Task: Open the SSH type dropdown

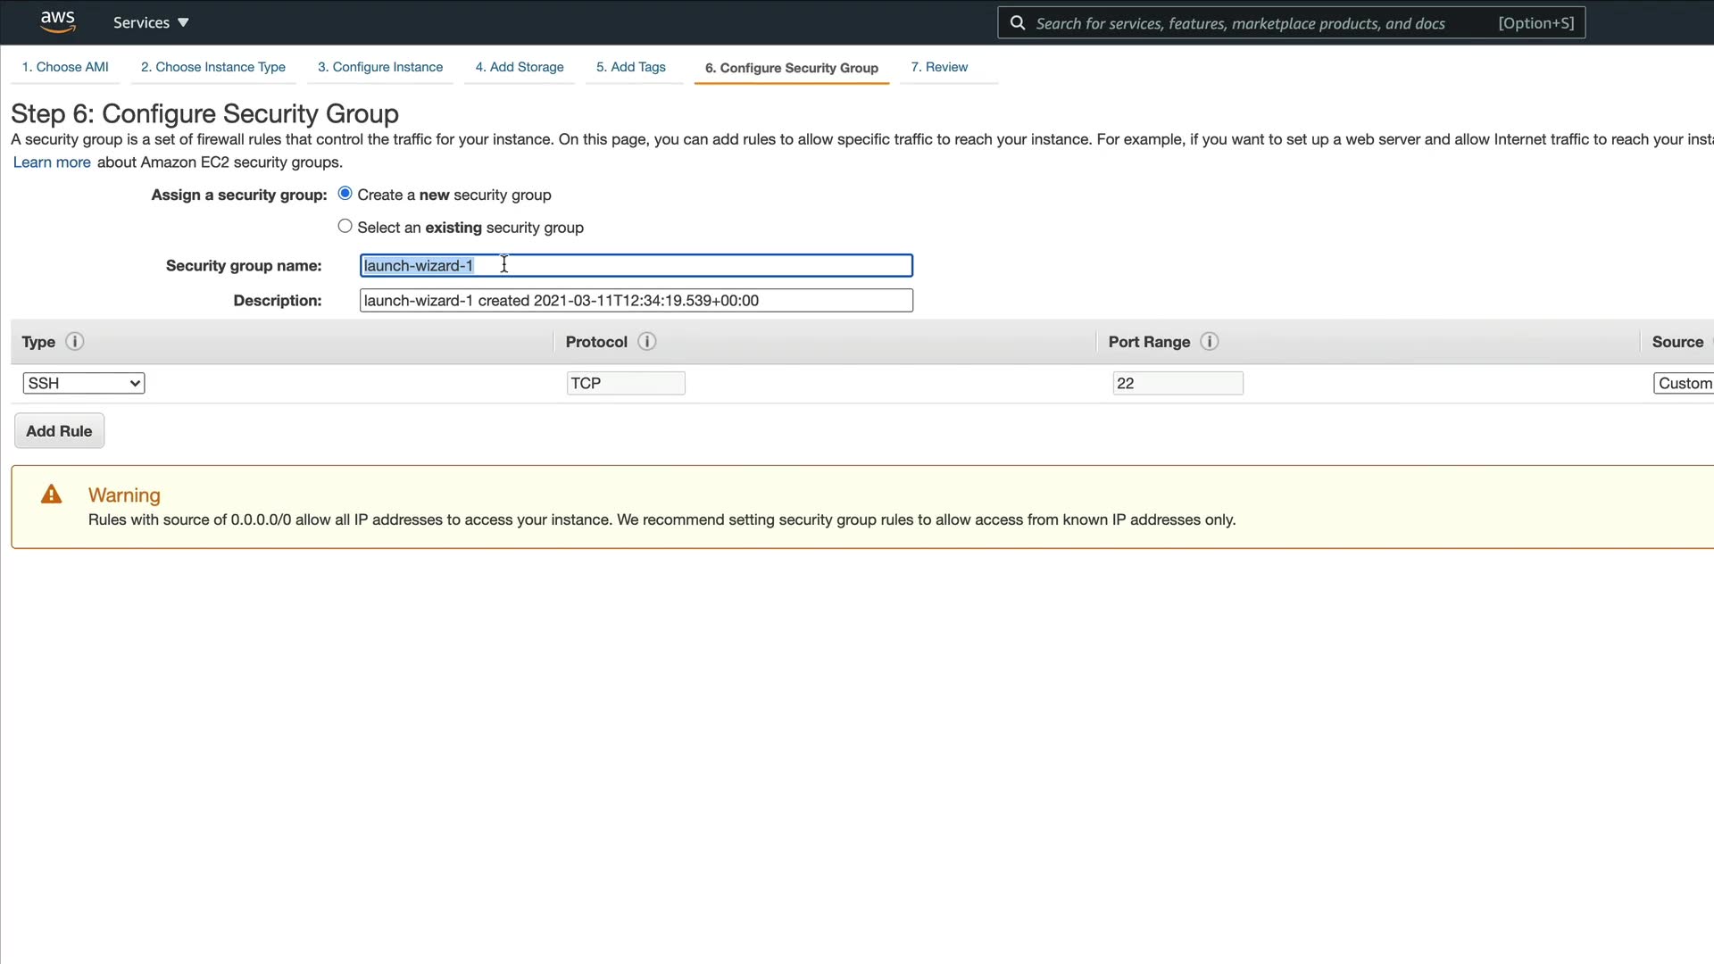Action: tap(83, 383)
